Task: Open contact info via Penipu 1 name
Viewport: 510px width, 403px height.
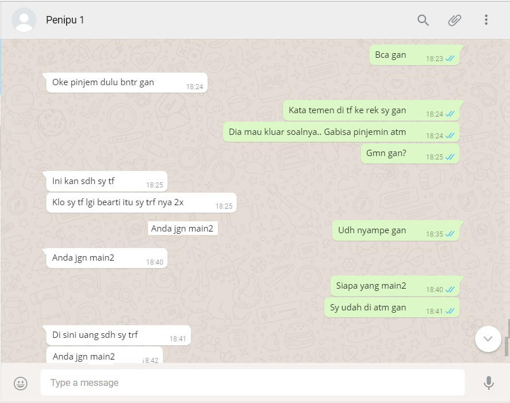Action: 65,20
